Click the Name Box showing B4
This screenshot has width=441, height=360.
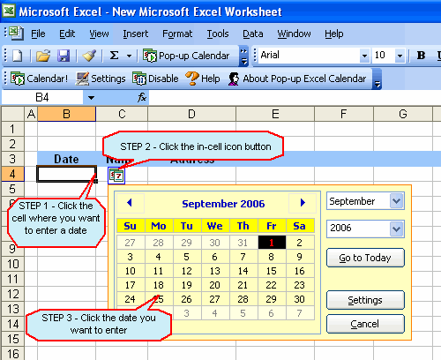coord(42,97)
